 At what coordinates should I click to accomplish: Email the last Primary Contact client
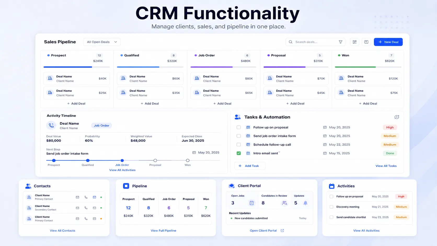click(77, 219)
